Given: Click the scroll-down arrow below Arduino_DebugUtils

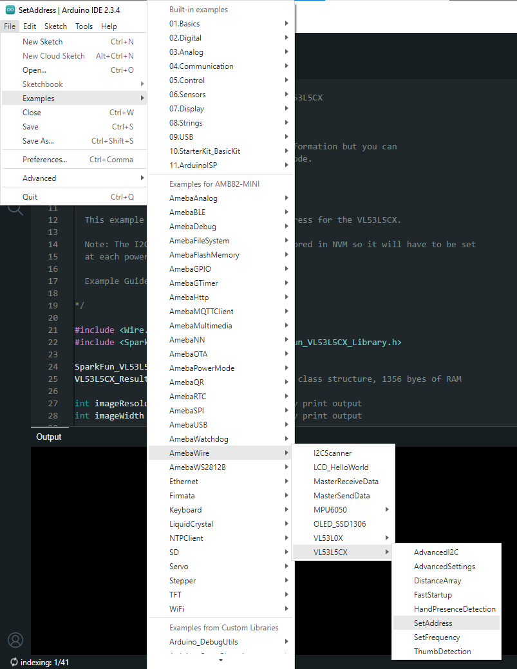Looking at the screenshot, I should tap(221, 660).
